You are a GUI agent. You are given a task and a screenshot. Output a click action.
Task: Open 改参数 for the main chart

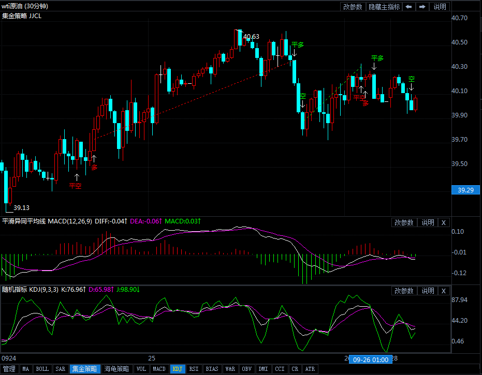click(353, 7)
